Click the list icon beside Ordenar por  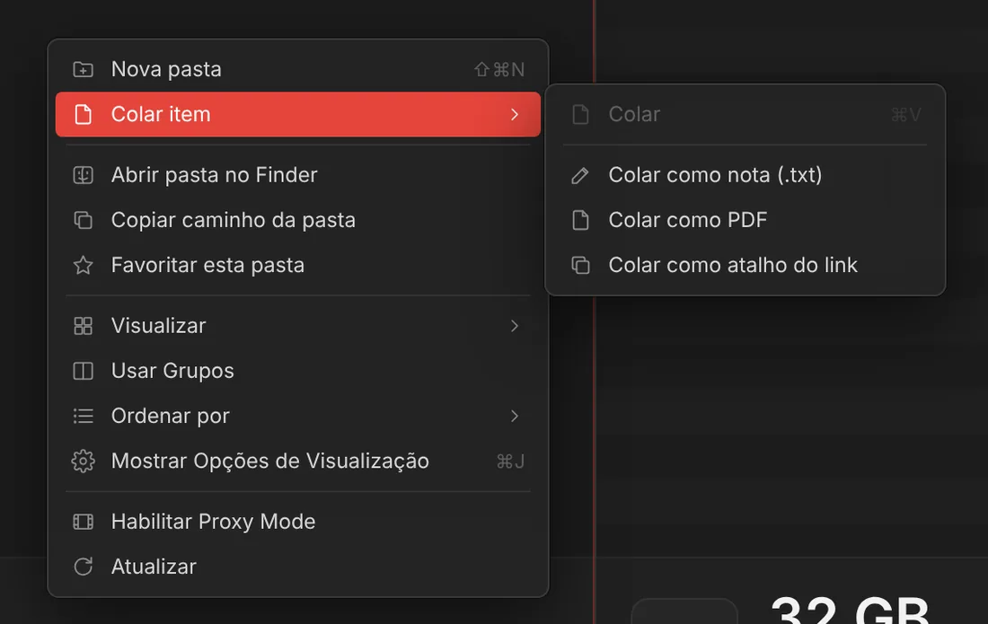tap(84, 417)
